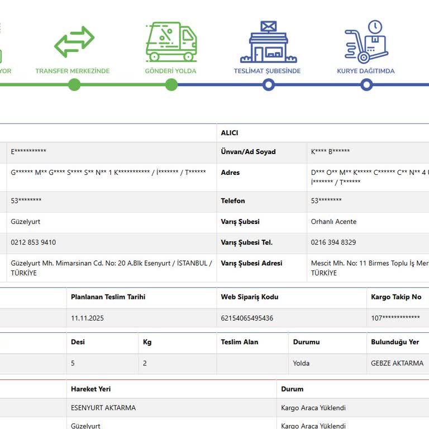429x429 pixels.
Task: Click ESENYURT AKTARMA movement row
Action: [x=103, y=408]
